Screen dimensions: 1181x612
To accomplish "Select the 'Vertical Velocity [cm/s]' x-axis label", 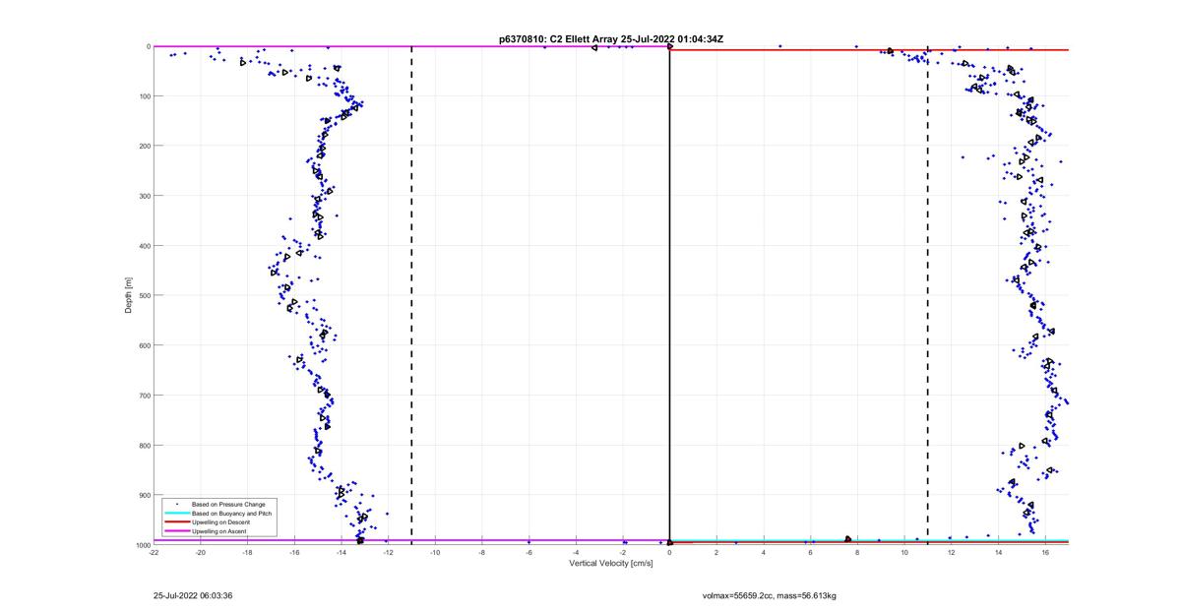I will click(610, 564).
